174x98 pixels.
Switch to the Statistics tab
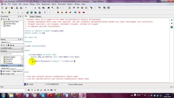38,16
